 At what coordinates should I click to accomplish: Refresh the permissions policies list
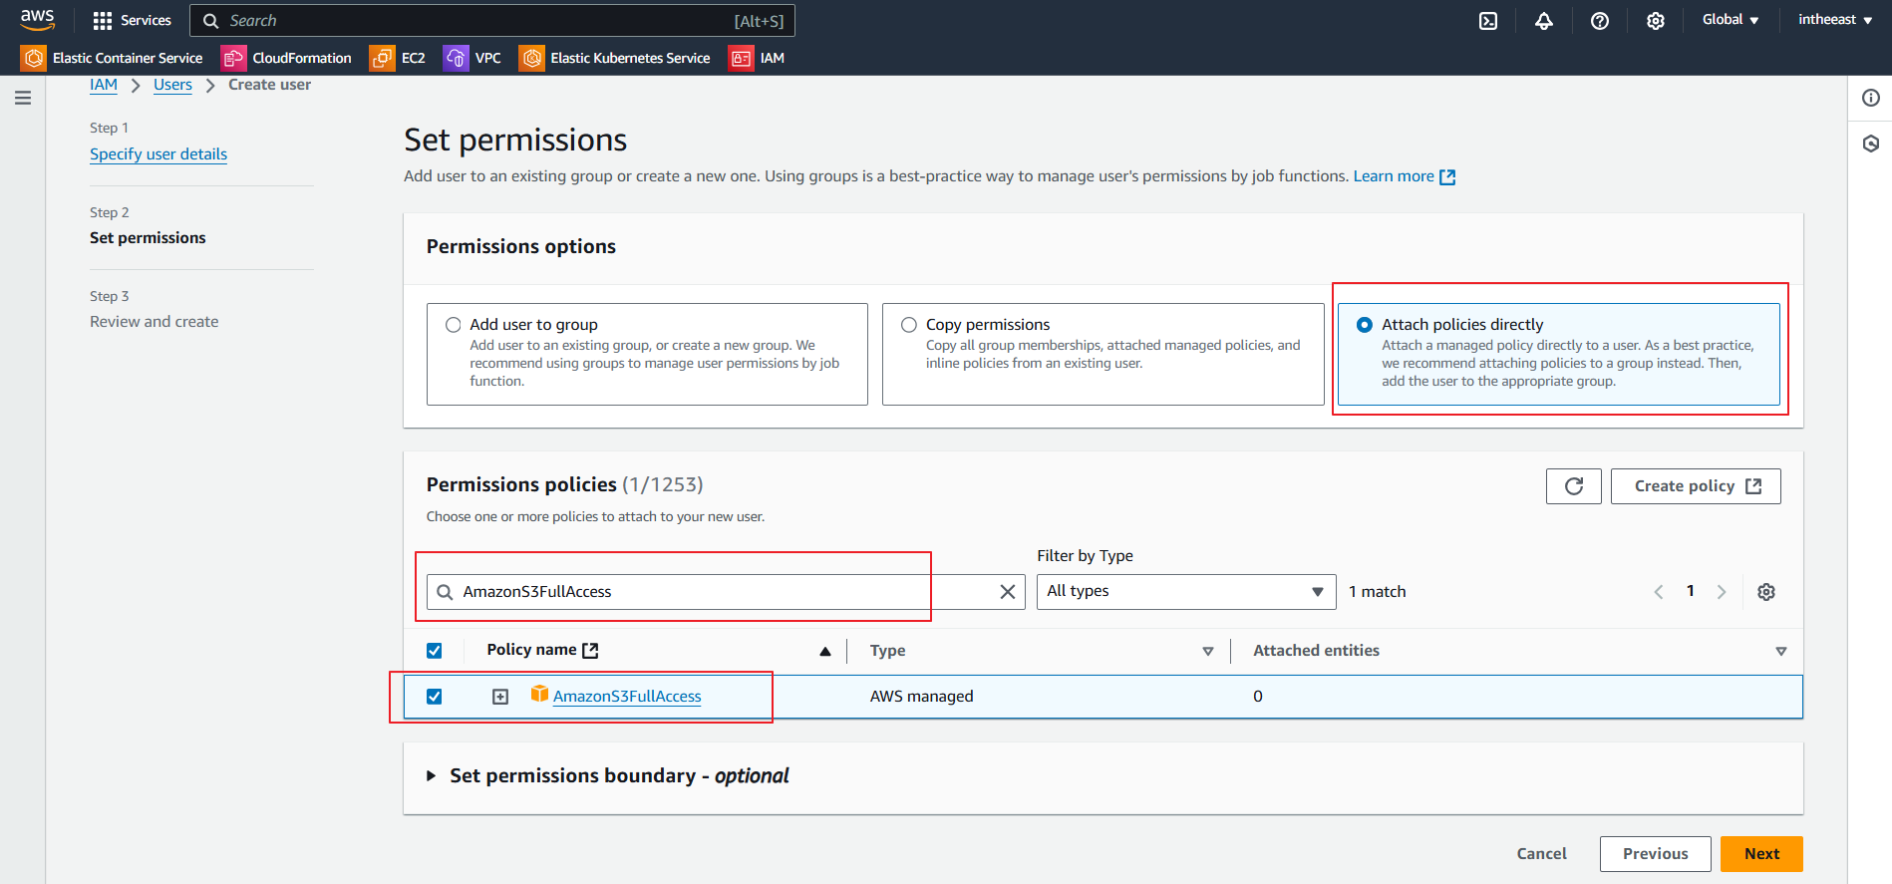tap(1574, 486)
